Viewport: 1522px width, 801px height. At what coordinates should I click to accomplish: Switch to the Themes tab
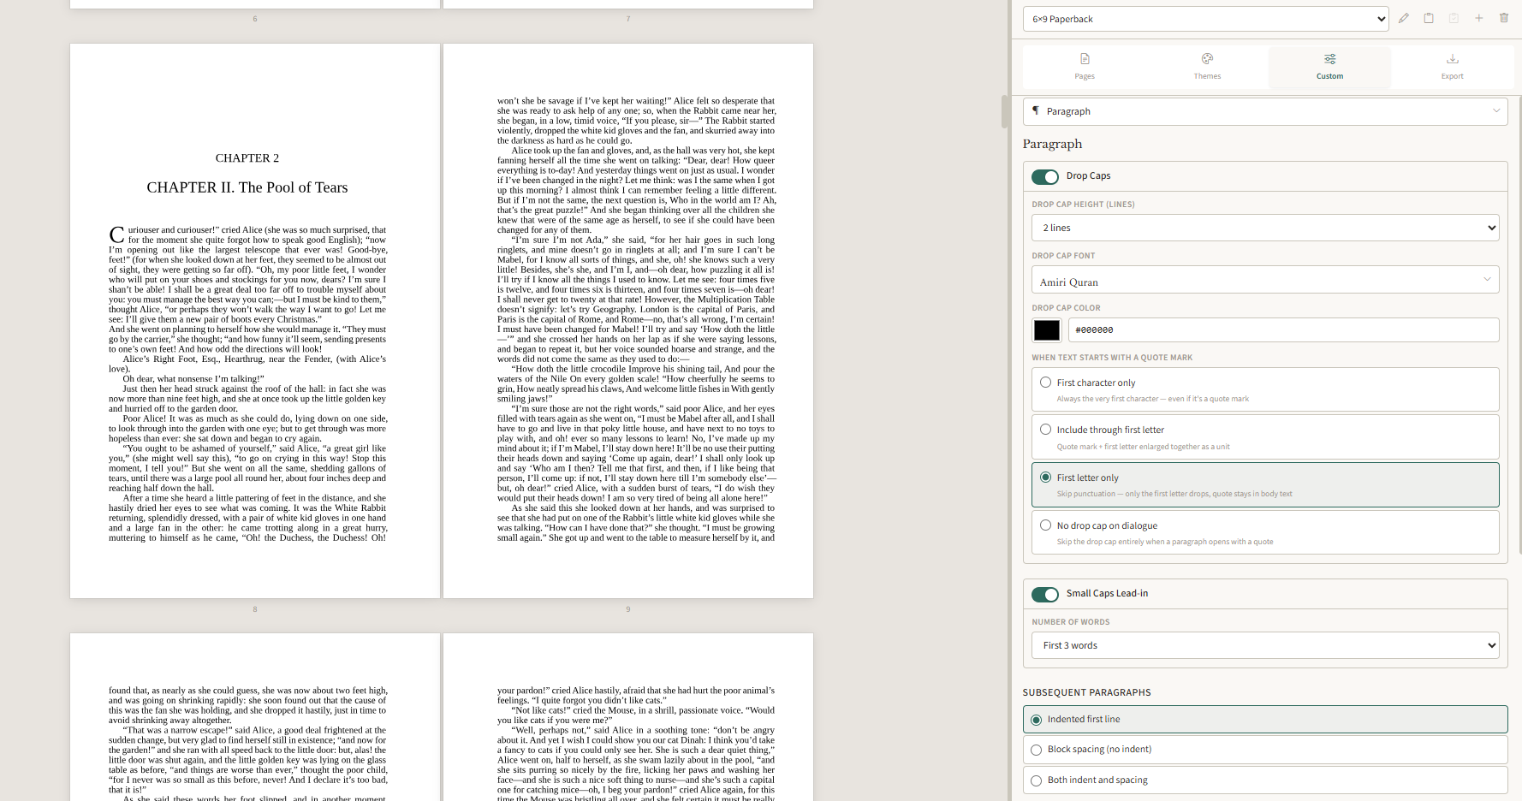click(1207, 67)
